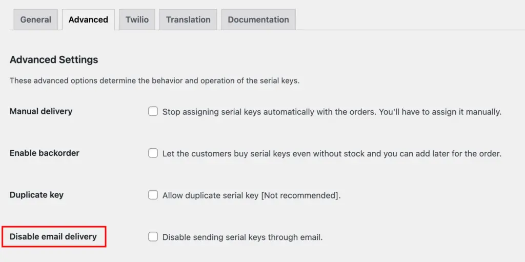Check the Duplicate key checkbox
This screenshot has width=525, height=262.
click(153, 195)
